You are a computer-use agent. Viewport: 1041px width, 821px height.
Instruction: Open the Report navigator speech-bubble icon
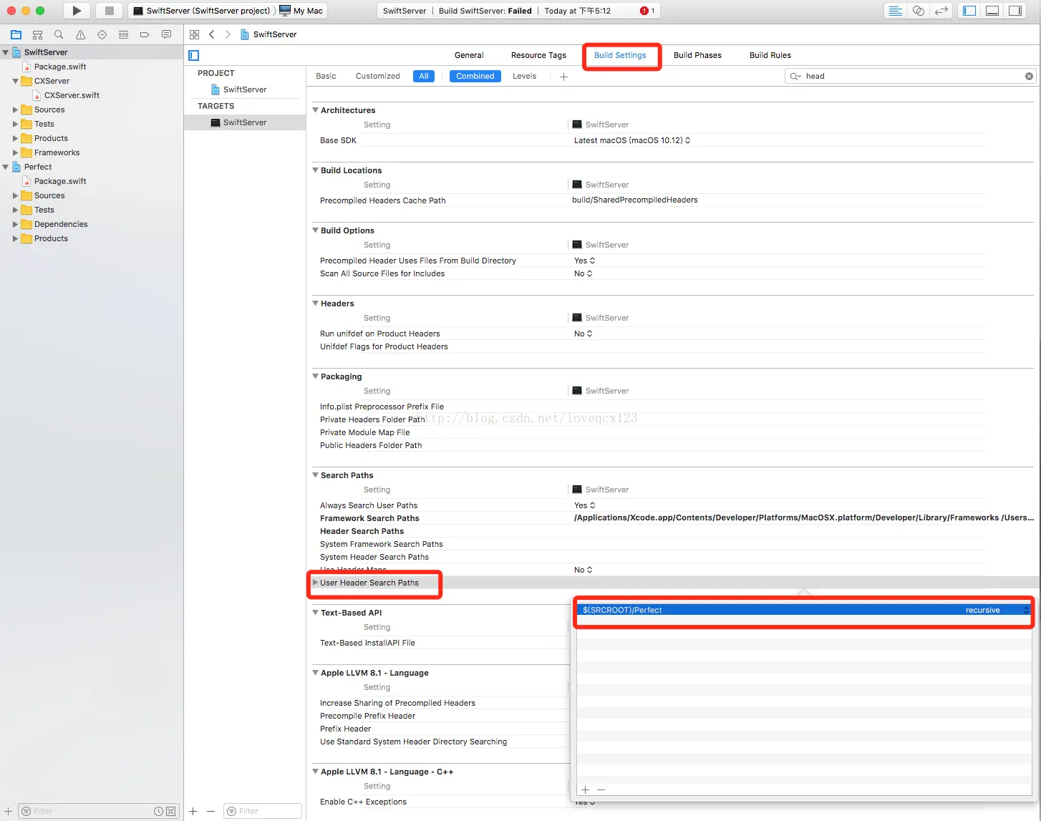click(166, 34)
